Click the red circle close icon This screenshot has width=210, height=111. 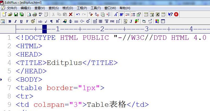coord(176,14)
